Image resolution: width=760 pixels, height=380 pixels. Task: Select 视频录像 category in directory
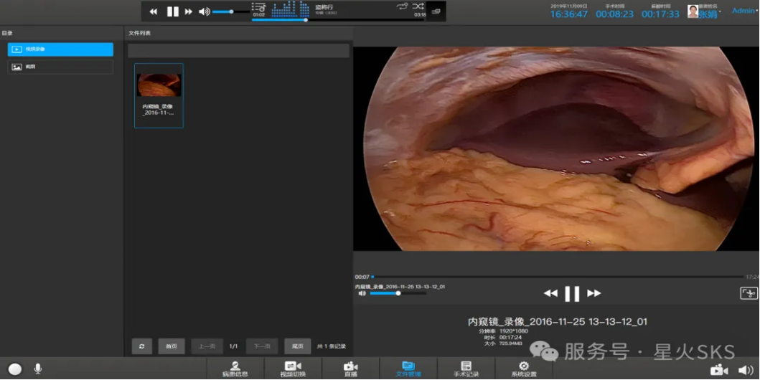(x=60, y=49)
